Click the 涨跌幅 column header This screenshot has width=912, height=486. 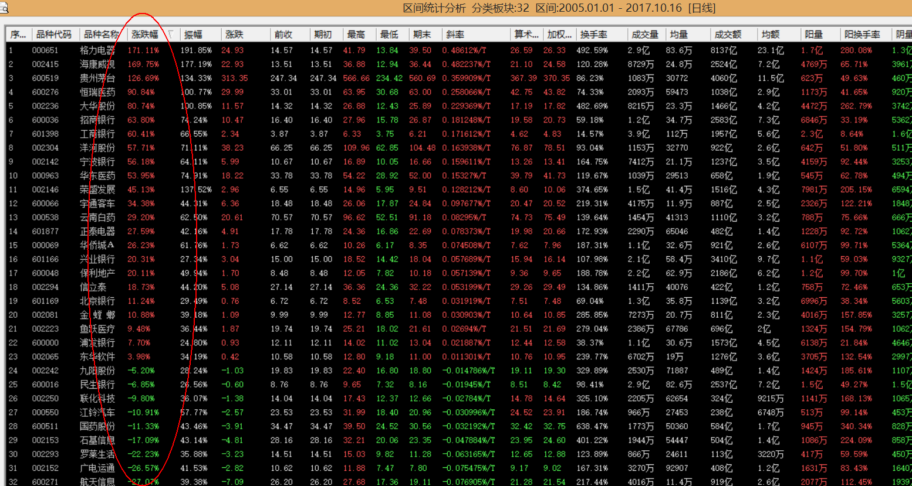pos(144,35)
